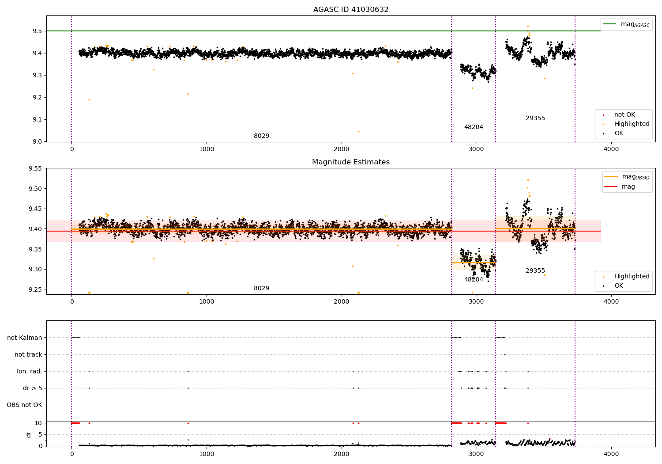The image size is (662, 464).
Task: Click the "29355" annotation in the AGASC ID plot
Action: pos(535,118)
